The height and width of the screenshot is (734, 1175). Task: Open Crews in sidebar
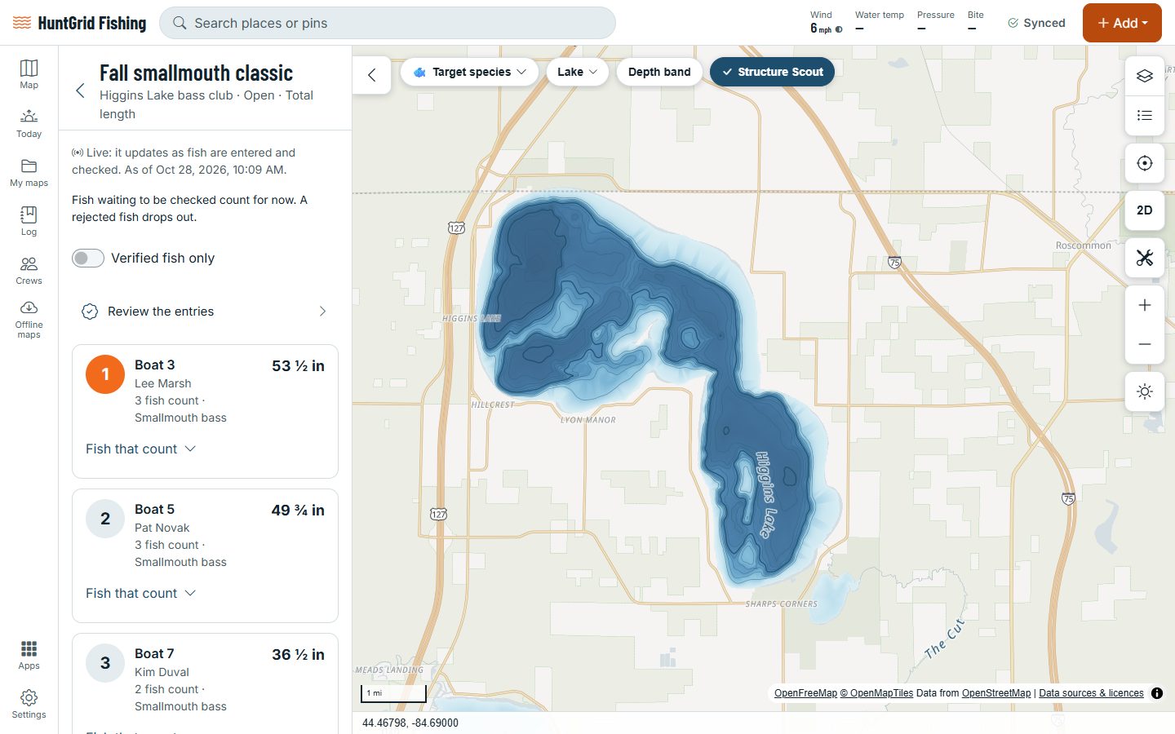coord(29,271)
